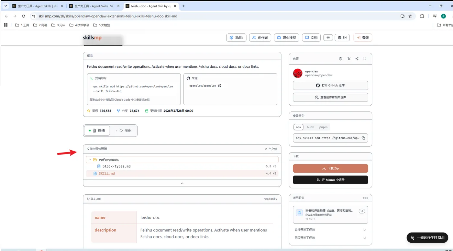453x251 pixels.
Task: Click the openclaw author name in 来源 card
Action: coord(312,71)
